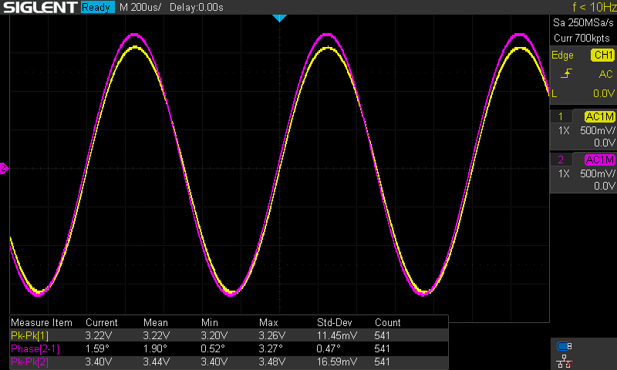Image resolution: width=617 pixels, height=370 pixels.
Task: Select the magenta AC1M channel 2 coupling badge
Action: [x=598, y=160]
